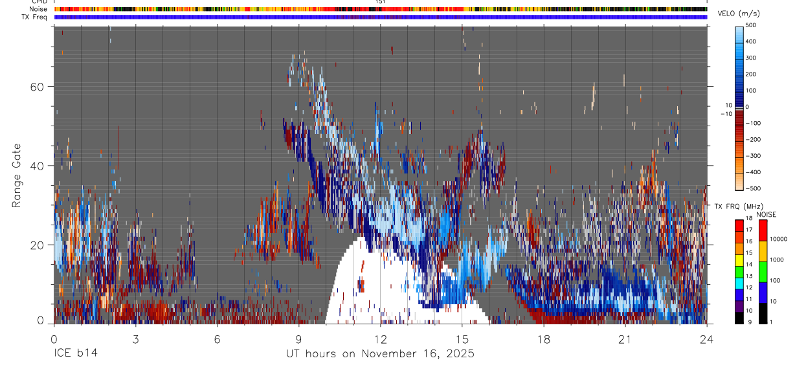Viewport: 795px width, 367px height.
Task: Click the '11' label in TX FRQ legend
Action: click(x=750, y=300)
